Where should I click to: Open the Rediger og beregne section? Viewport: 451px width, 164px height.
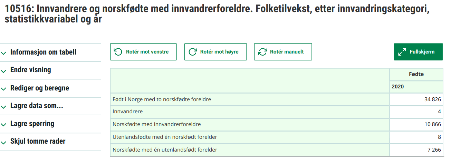[39, 88]
